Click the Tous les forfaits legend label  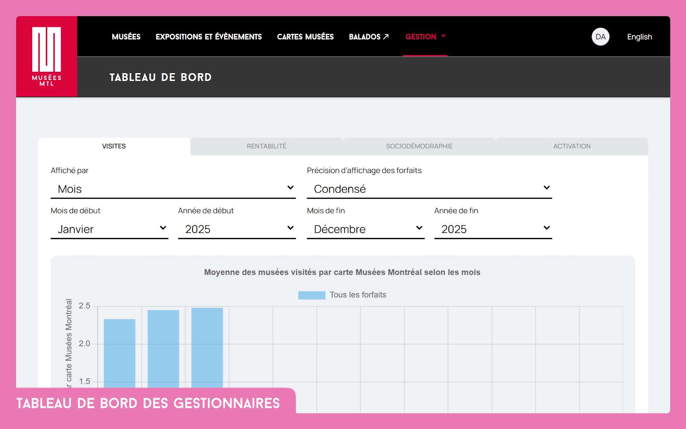click(x=358, y=295)
